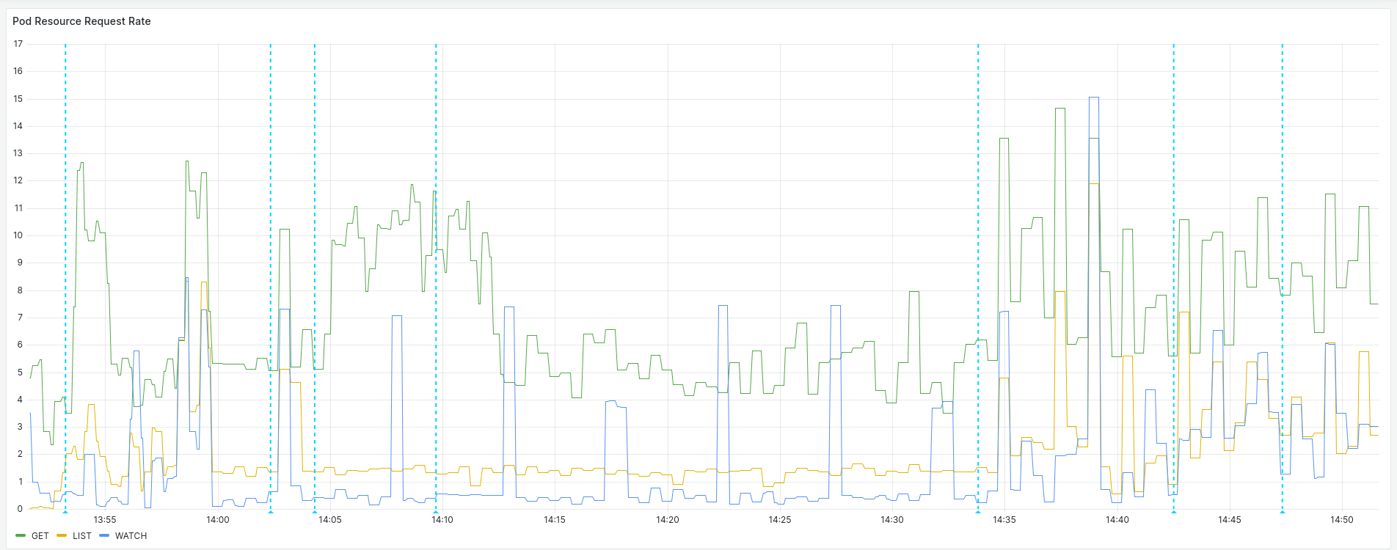1397x550 pixels.
Task: Click the 14:20 time axis label
Action: (667, 520)
